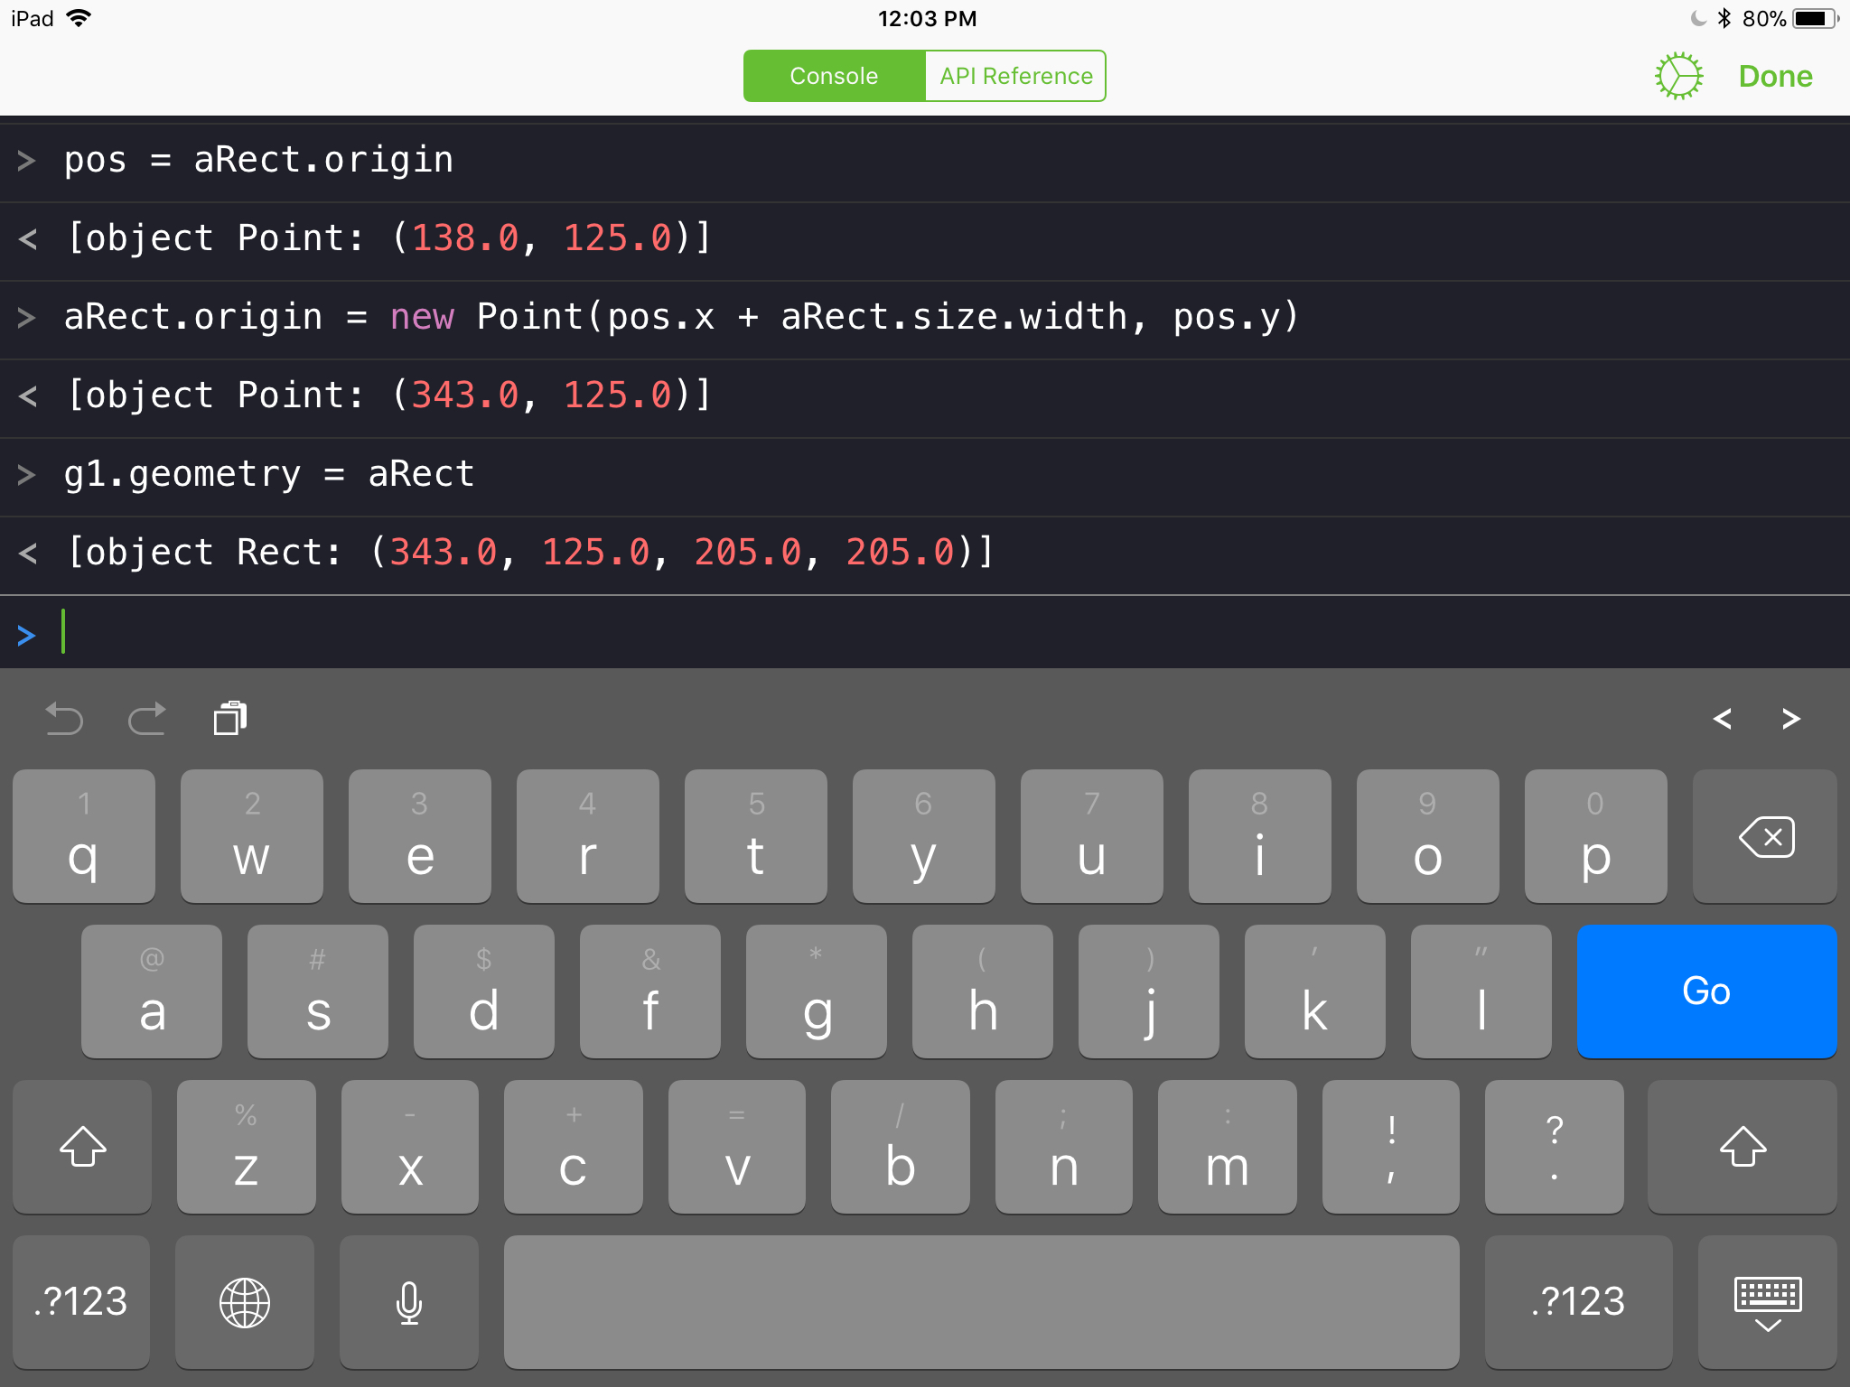
Task: Toggle the left shift key
Action: [82, 1147]
